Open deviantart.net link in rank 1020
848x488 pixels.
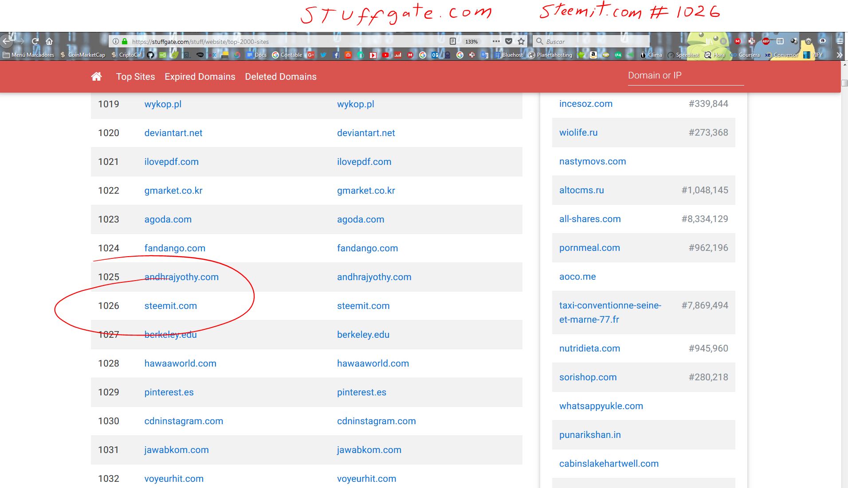173,133
